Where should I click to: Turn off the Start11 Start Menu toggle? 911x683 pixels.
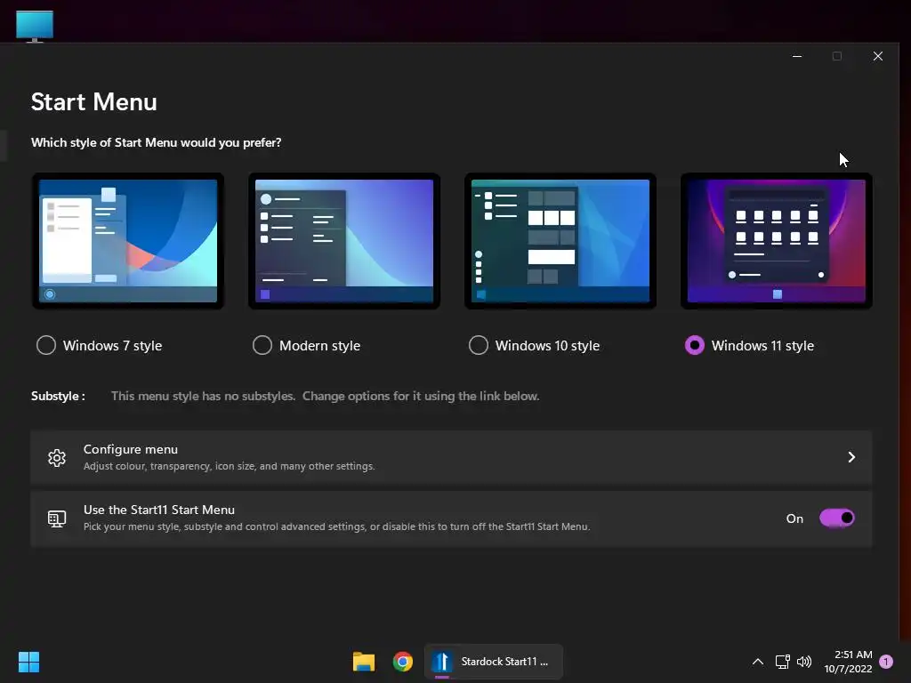pyautogui.click(x=836, y=518)
